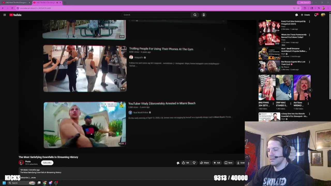Open the Chrome three-dot menu
331x186 pixels.
coord(328,8)
